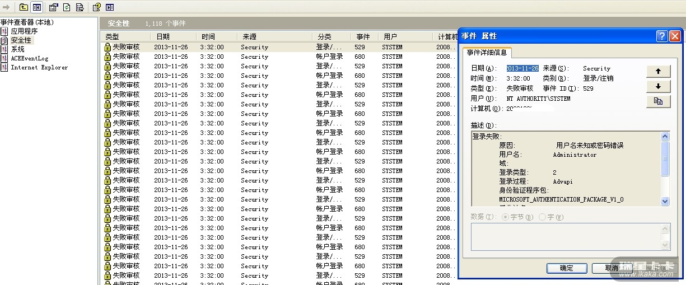Click the Advapi logon process text
This screenshot has height=285, width=686.
coord(563,181)
